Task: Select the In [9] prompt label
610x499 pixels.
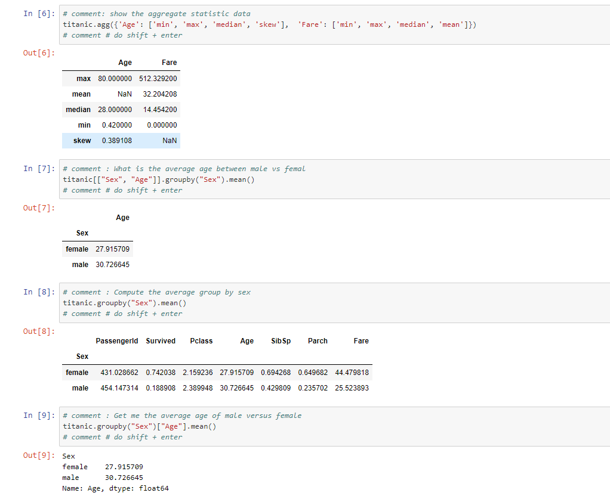Action: point(38,416)
